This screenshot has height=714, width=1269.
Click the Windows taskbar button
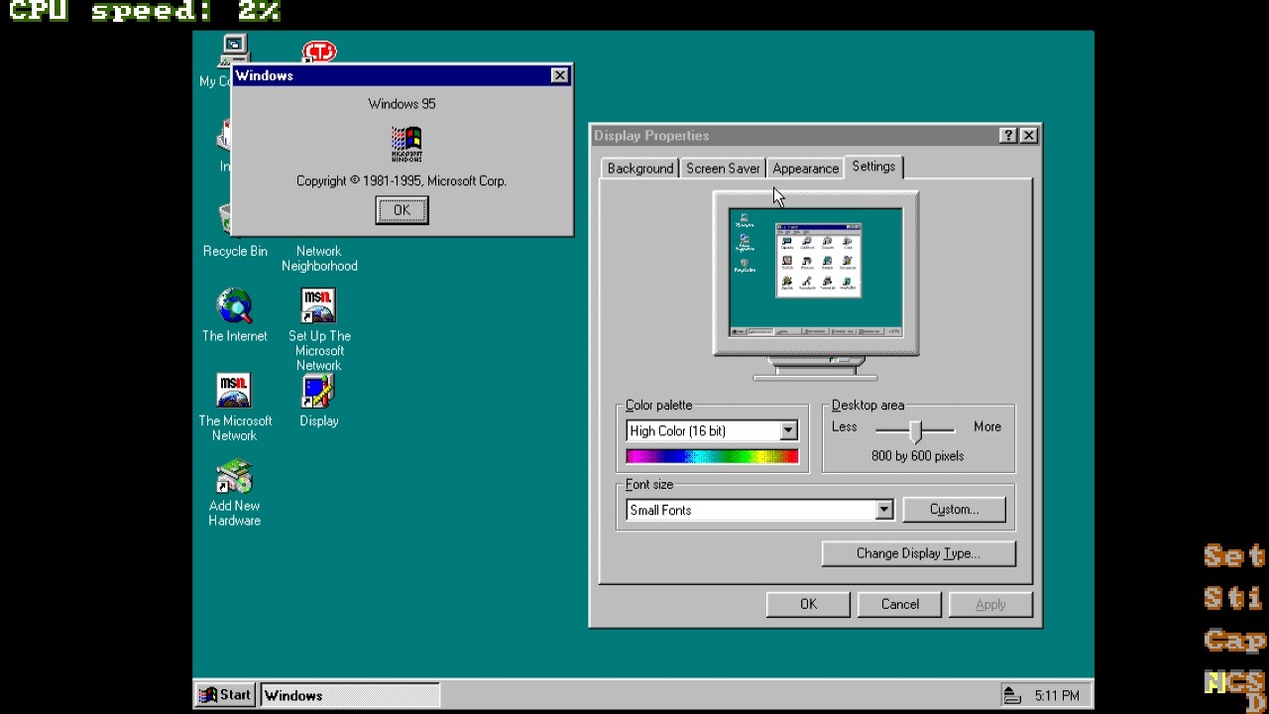350,695
